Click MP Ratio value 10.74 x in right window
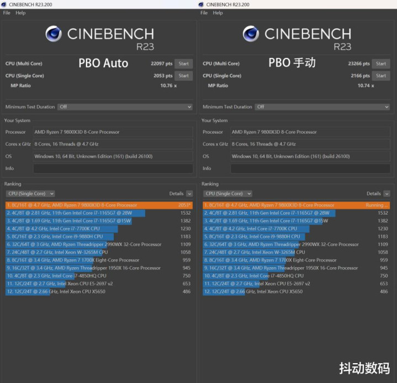The width and height of the screenshot is (397, 383). (366, 86)
